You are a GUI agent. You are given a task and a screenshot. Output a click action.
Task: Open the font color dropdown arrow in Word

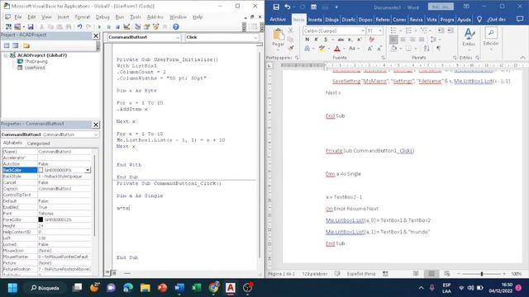click(344, 49)
